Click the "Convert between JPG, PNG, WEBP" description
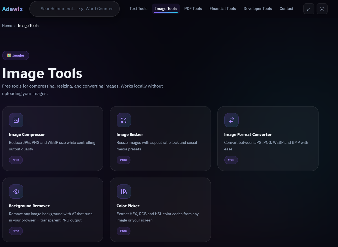338x247 pixels. click(266, 146)
